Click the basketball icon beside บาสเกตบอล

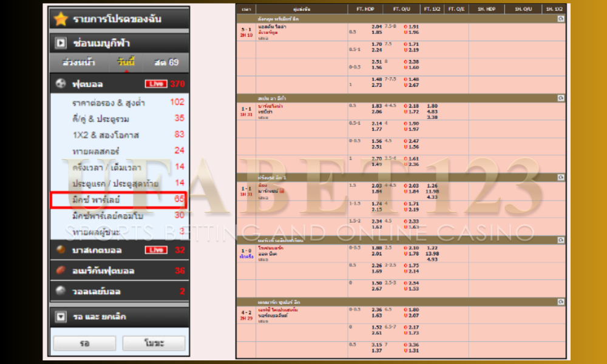61,249
